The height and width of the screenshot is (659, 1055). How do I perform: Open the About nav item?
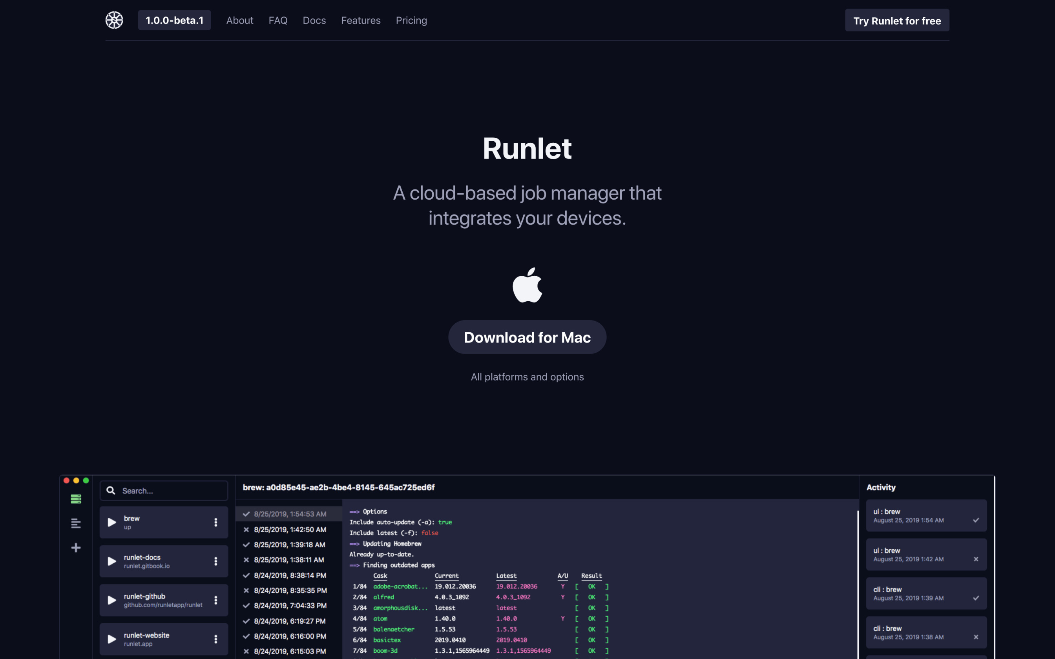coord(239,20)
